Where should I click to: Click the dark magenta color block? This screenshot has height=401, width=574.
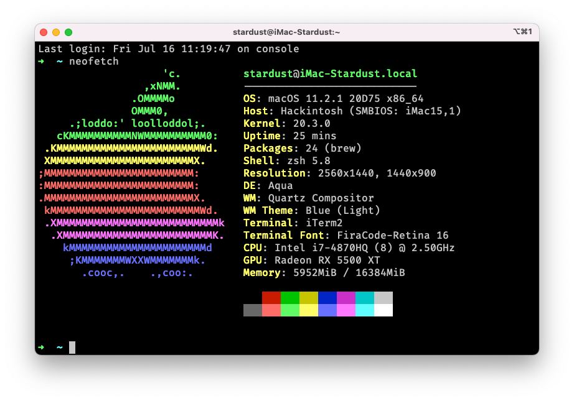click(346, 298)
